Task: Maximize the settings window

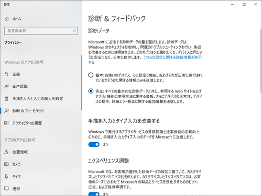Action: (244, 4)
